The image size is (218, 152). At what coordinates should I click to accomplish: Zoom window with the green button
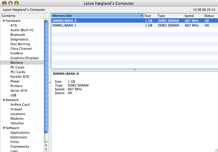coord(17,3)
